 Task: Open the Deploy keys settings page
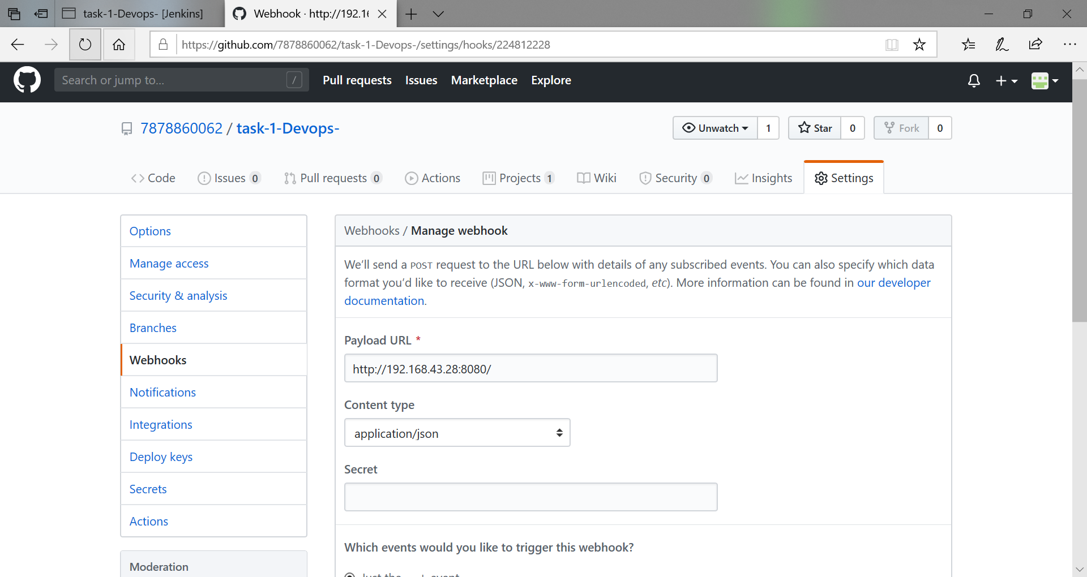click(x=213, y=457)
